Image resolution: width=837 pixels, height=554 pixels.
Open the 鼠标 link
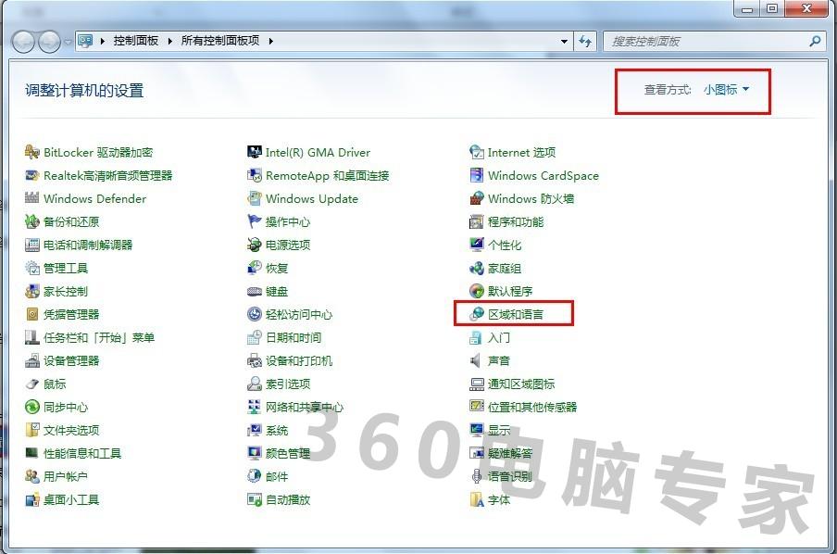point(55,384)
